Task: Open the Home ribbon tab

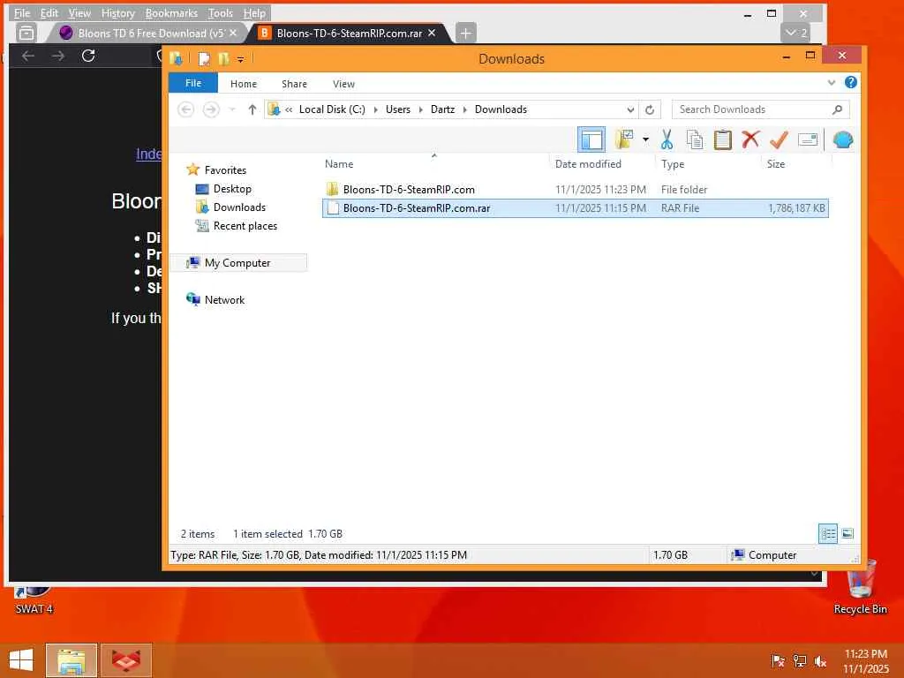Action: click(244, 84)
